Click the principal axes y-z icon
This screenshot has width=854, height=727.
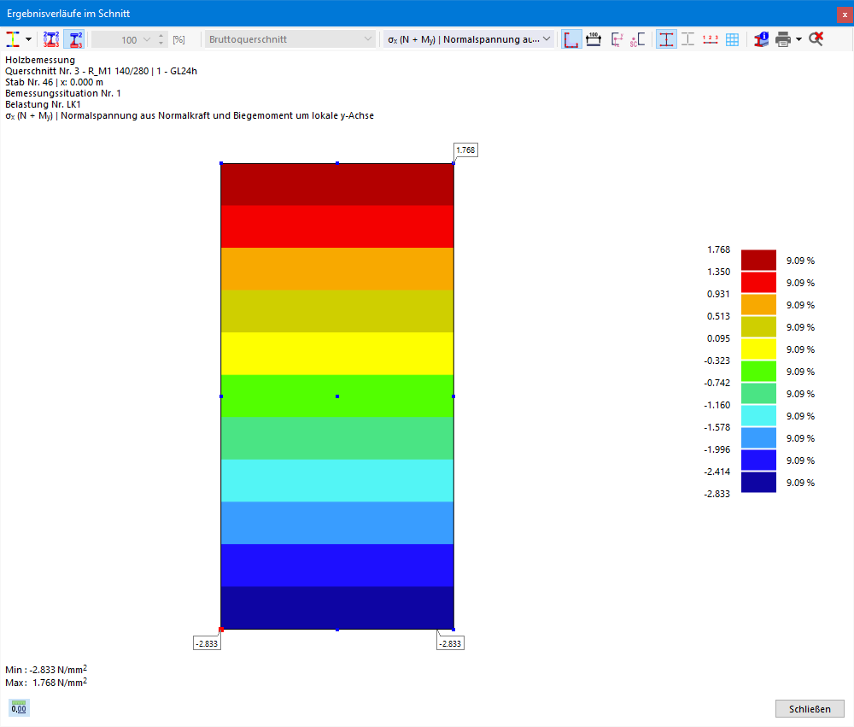(617, 39)
